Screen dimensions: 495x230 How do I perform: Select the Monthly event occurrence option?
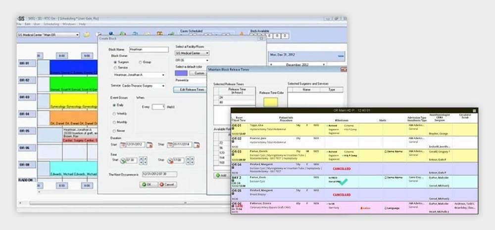pyautogui.click(x=114, y=122)
